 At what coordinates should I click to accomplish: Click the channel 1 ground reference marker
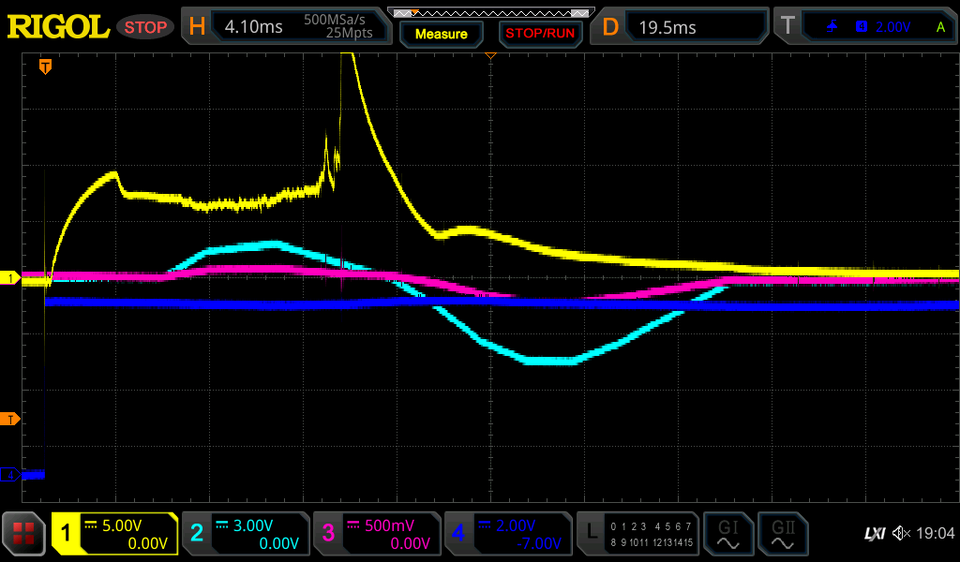click(x=10, y=278)
